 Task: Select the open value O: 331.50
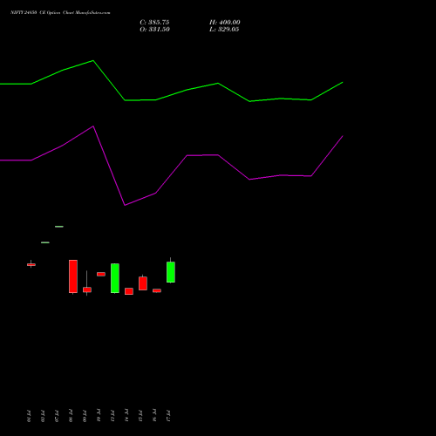point(154,30)
